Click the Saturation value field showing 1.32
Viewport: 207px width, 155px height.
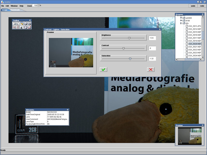tap(152, 59)
